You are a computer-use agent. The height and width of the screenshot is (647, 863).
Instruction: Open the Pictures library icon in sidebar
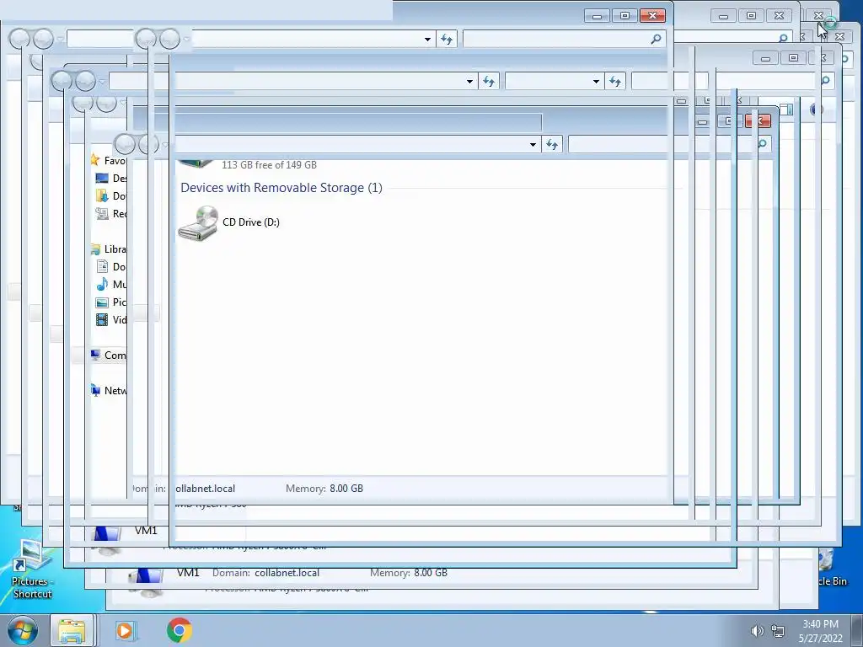(102, 302)
